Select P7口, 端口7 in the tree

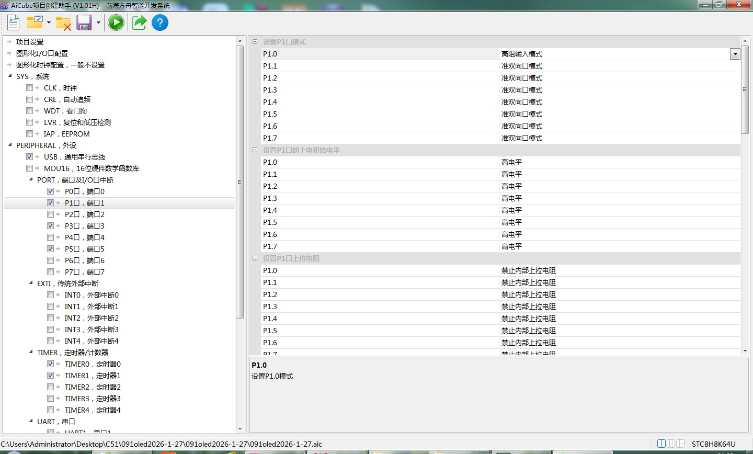[x=85, y=272]
